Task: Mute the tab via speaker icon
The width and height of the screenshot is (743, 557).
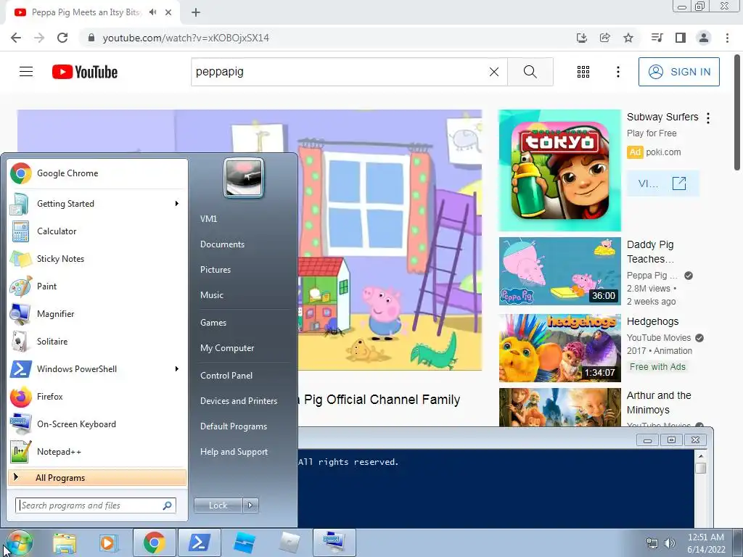Action: click(152, 12)
